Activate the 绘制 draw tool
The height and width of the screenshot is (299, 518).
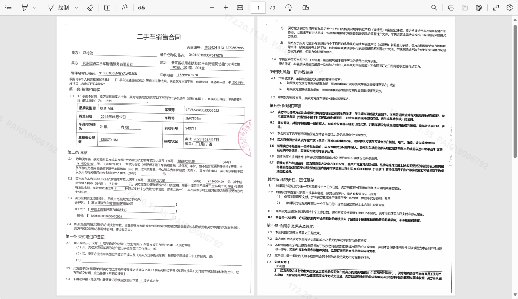coord(58,8)
